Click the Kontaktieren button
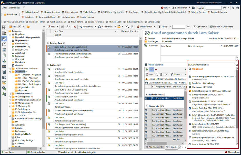This screenshot has width=241, height=155. click(x=179, y=8)
